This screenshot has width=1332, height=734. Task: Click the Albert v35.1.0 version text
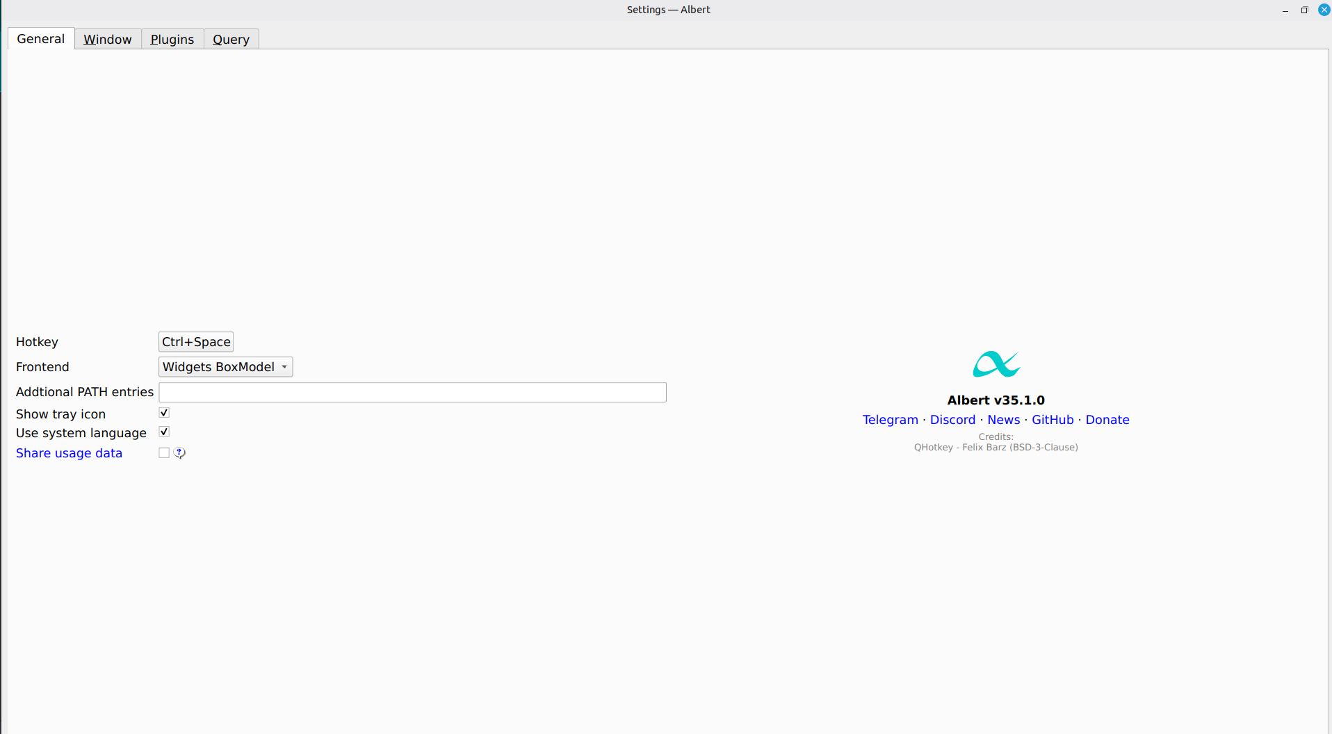pyautogui.click(x=996, y=400)
